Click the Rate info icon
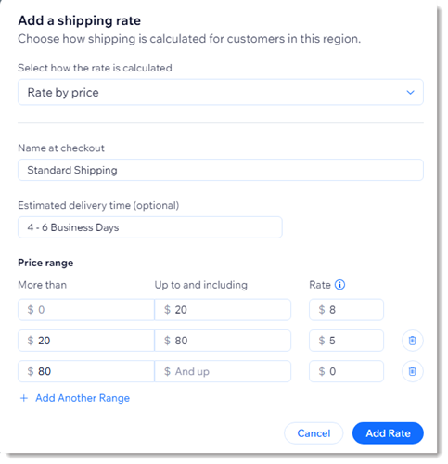 pyautogui.click(x=339, y=285)
